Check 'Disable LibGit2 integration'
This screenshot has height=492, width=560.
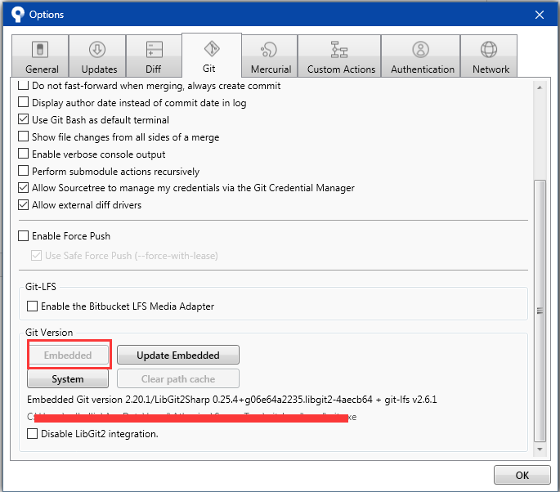coord(32,433)
